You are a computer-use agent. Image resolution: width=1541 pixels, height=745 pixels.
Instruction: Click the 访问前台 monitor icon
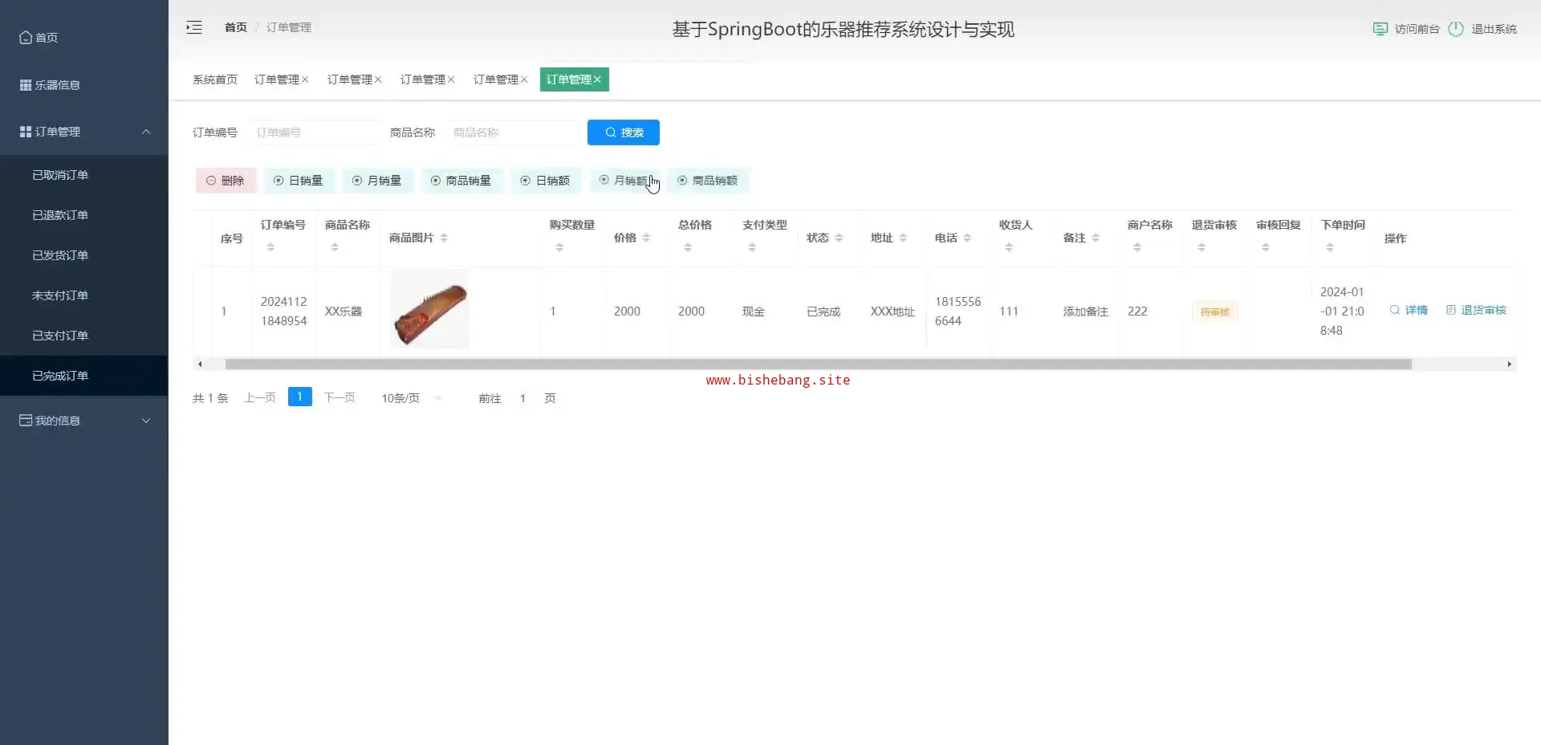1380,29
